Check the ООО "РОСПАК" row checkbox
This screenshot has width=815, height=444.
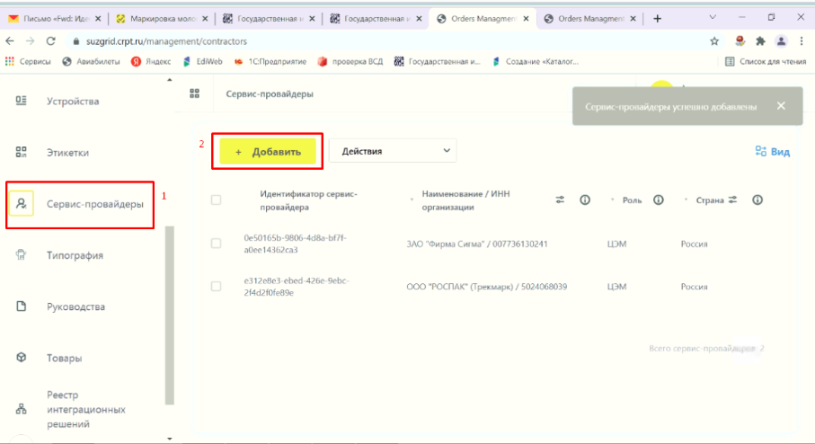click(217, 286)
